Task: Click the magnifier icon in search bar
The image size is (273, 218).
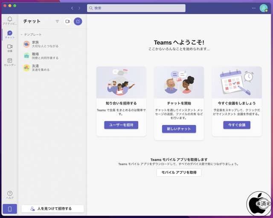Action: tap(91, 8)
